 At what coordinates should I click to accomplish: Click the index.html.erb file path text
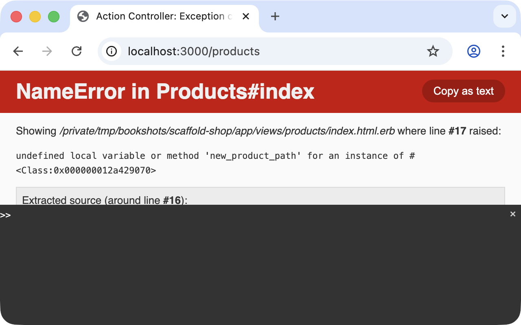pos(227,131)
